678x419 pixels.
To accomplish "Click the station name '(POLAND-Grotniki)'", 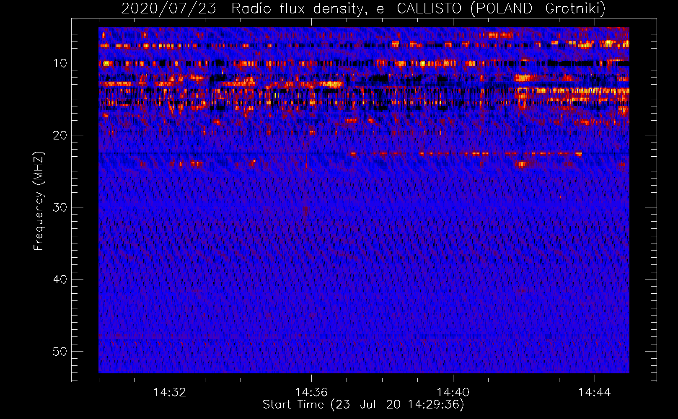I will tap(538, 9).
